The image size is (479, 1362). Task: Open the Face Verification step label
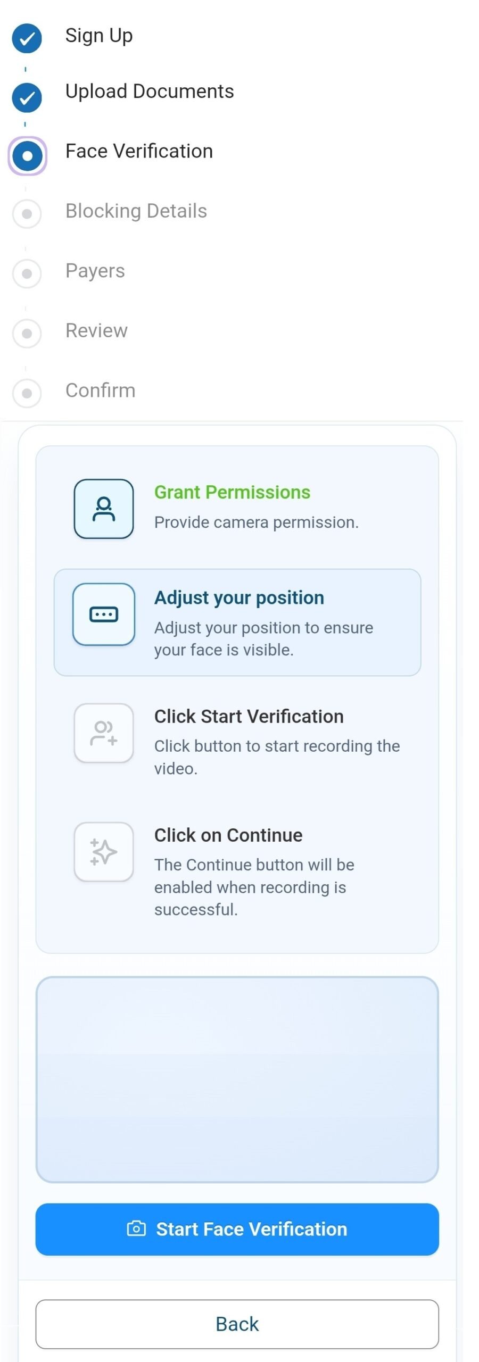[139, 151]
